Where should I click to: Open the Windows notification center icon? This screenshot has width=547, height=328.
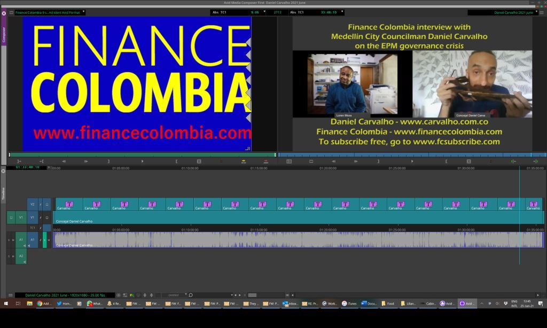pos(541,303)
